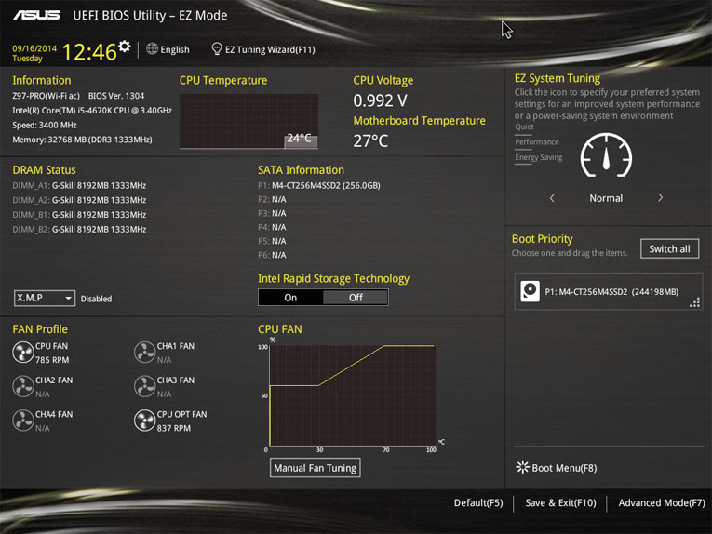The height and width of the screenshot is (534, 712).
Task: Click the Memory: 32768 MB text
Action: (82, 140)
